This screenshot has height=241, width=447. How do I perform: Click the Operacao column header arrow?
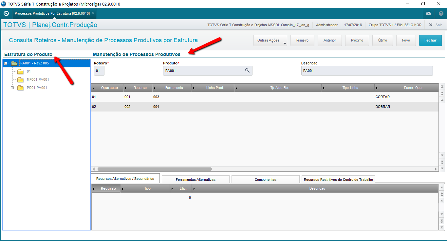pyautogui.click(x=94, y=88)
